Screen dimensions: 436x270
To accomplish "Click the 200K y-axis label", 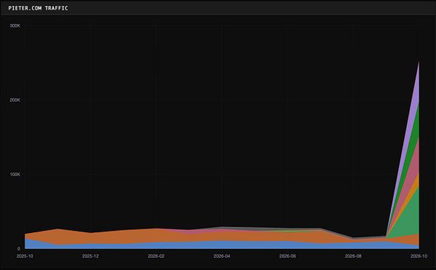I will [x=15, y=100].
